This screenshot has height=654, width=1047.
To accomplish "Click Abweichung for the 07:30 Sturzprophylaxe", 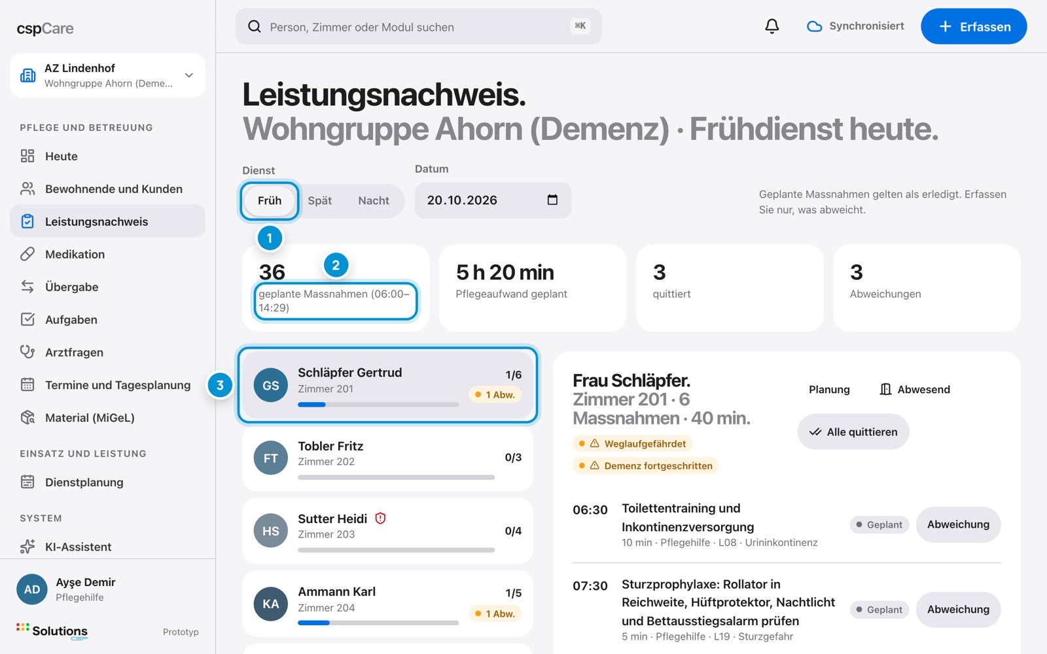I will (958, 610).
